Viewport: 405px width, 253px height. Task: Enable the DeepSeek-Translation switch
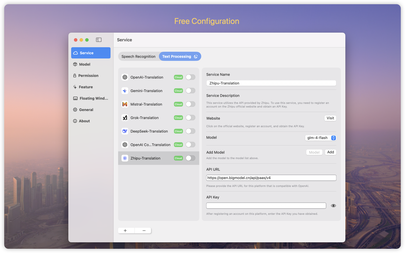click(190, 131)
